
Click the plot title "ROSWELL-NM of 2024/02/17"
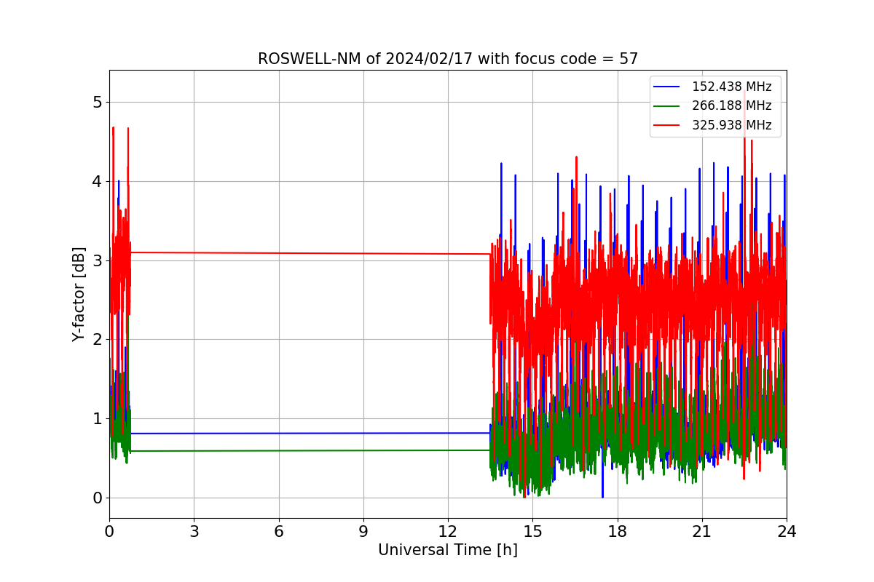tap(448, 59)
